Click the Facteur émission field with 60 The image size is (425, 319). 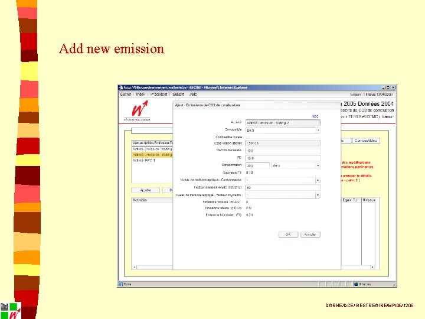[x=283, y=187]
